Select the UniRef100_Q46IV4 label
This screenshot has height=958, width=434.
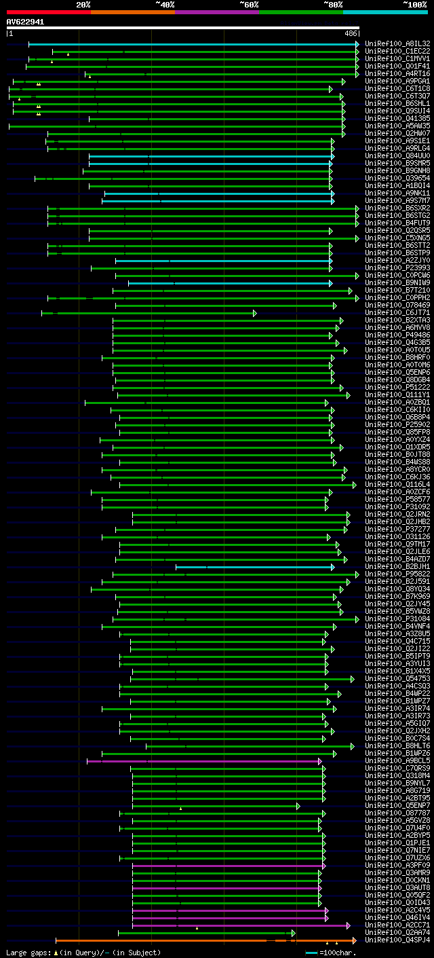(x=397, y=918)
